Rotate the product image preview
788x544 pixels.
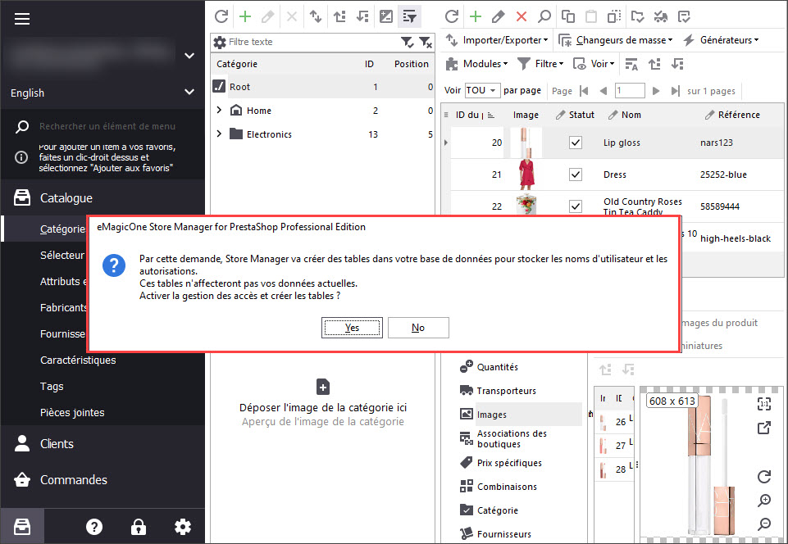[764, 477]
